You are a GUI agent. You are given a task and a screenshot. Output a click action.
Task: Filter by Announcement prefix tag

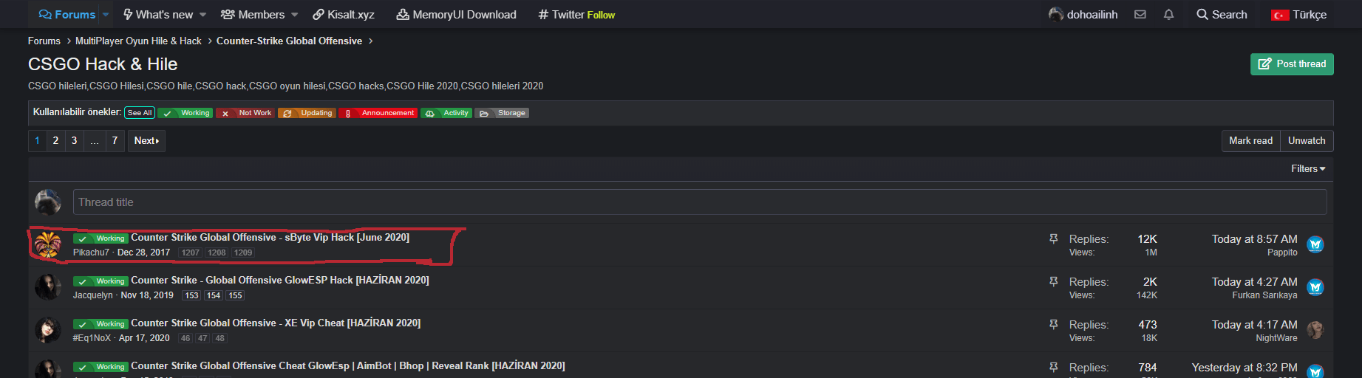point(378,113)
